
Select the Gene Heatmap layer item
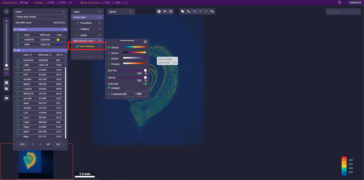click(x=86, y=46)
